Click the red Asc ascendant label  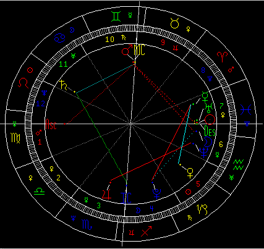pos(51,124)
